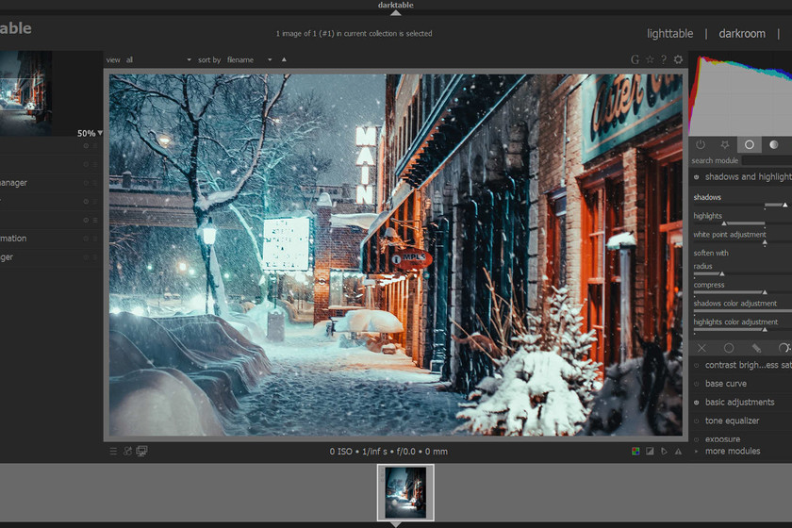Image resolution: width=792 pixels, height=528 pixels.
Task: Click the help question mark icon
Action: tap(664, 59)
